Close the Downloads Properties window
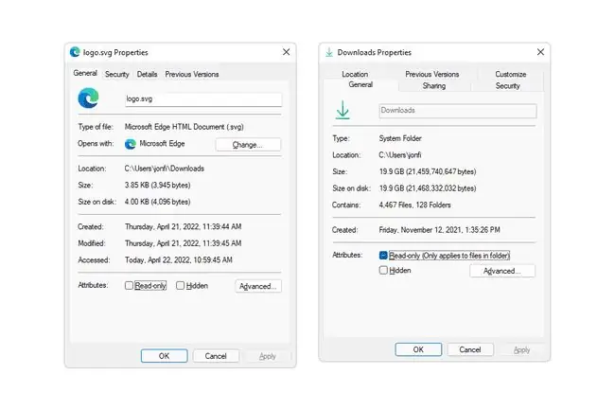 coord(540,52)
